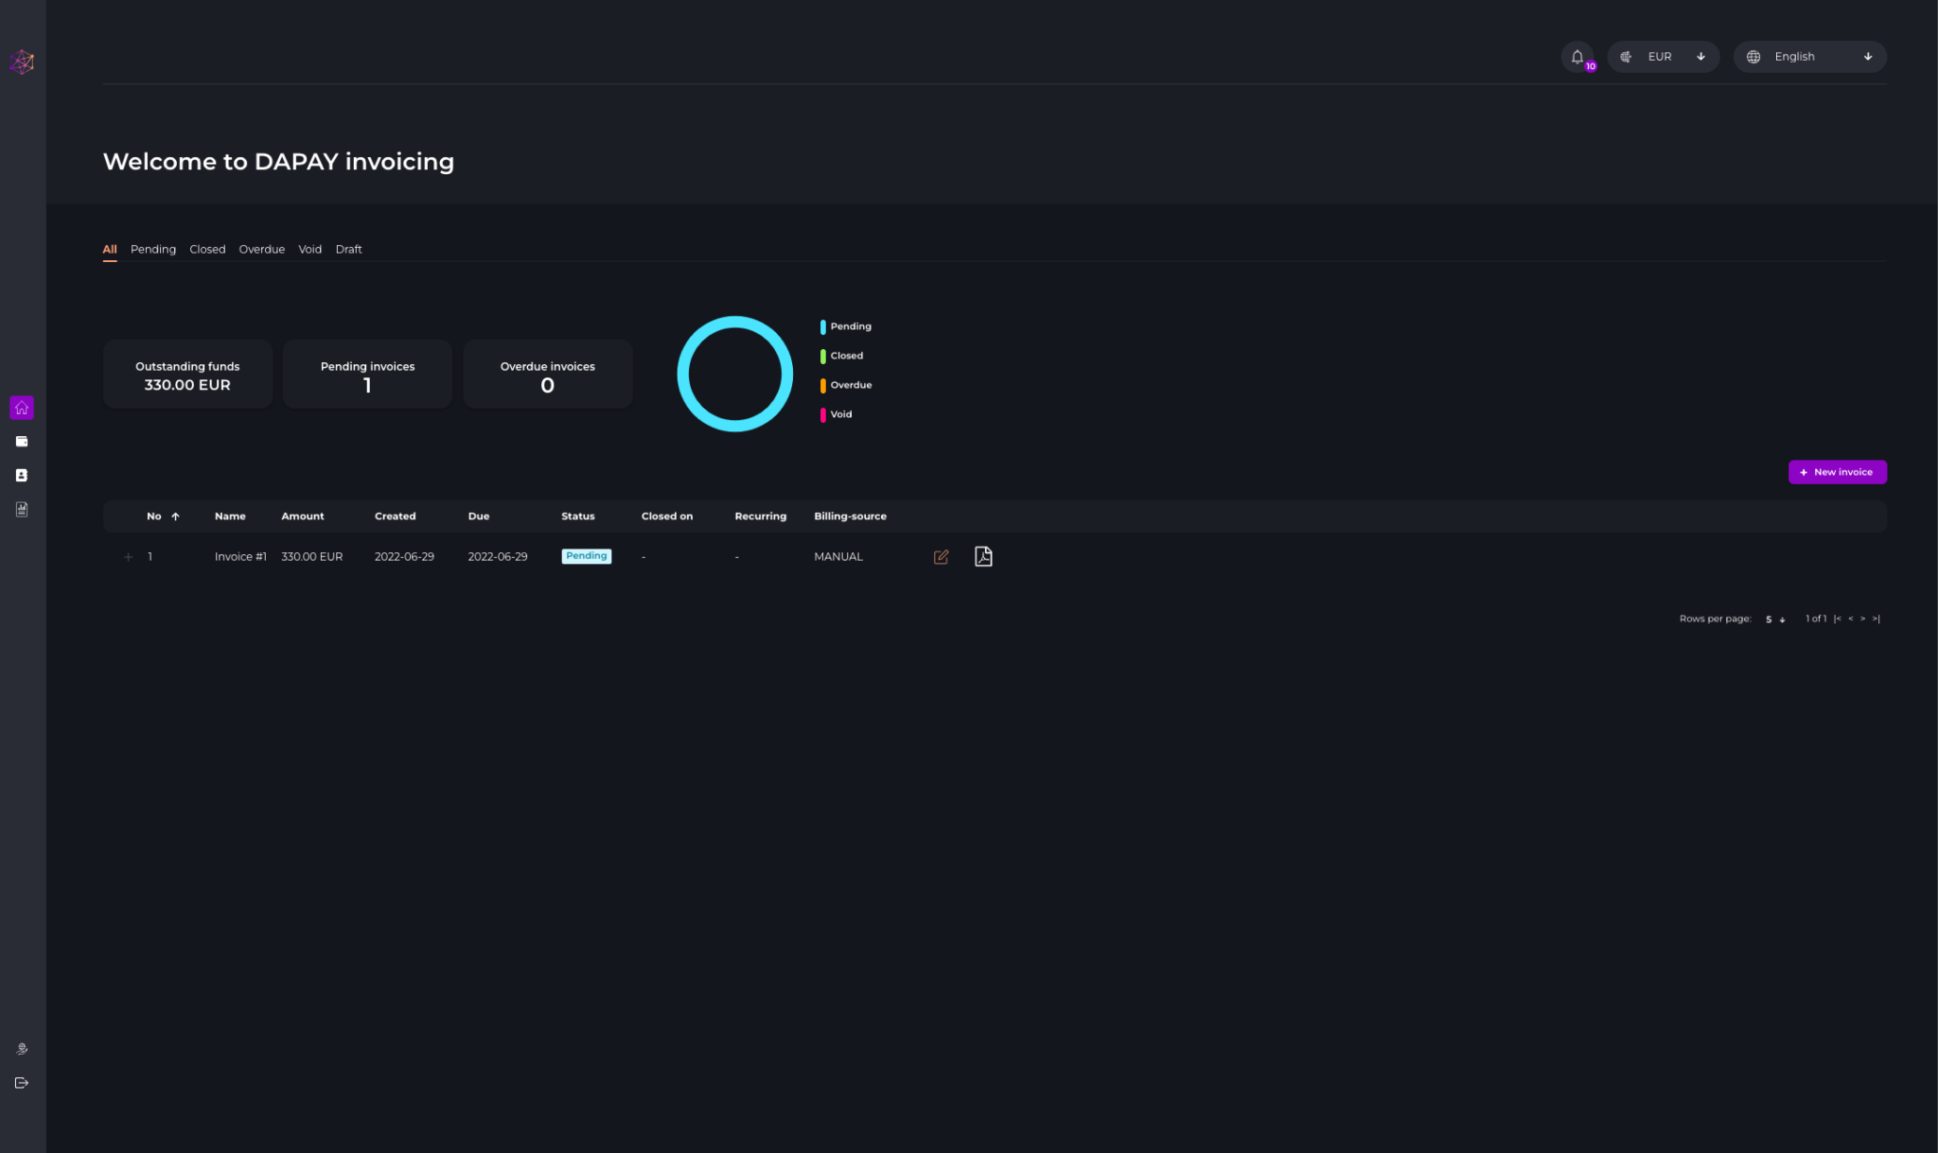
Task: Click the Created column header
Action: [395, 516]
